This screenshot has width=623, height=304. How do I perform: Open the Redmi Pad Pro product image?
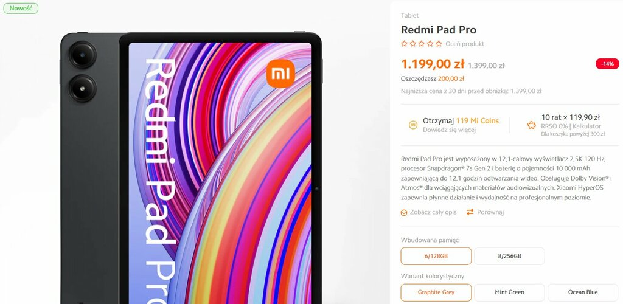coord(191,167)
